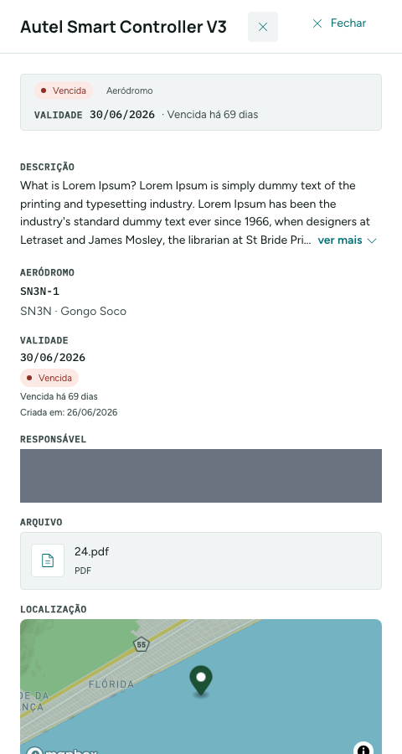Open the 24.pdf file name
The height and width of the screenshot is (754, 402).
pyautogui.click(x=91, y=551)
